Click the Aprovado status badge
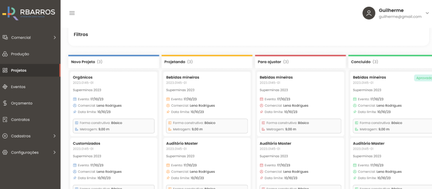This screenshot has width=432, height=189. (423, 78)
